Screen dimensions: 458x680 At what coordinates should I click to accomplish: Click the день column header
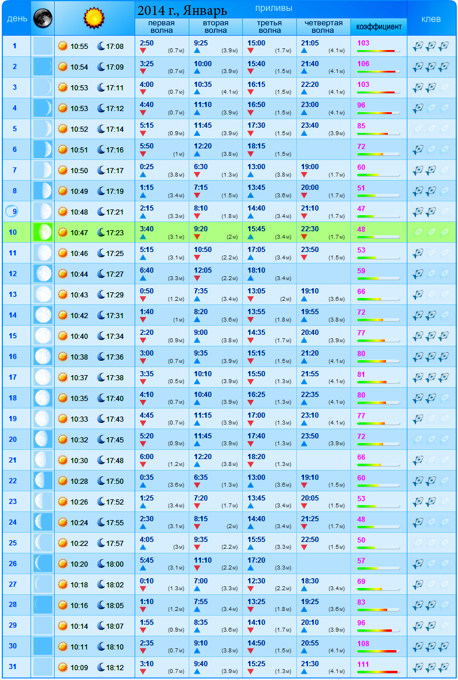(x=15, y=18)
